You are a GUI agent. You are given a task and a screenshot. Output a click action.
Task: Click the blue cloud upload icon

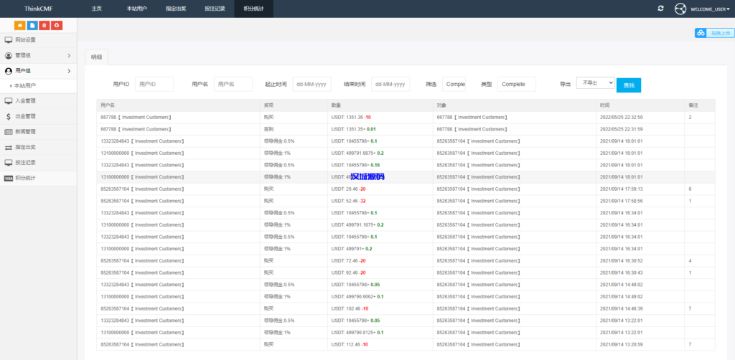[700, 33]
